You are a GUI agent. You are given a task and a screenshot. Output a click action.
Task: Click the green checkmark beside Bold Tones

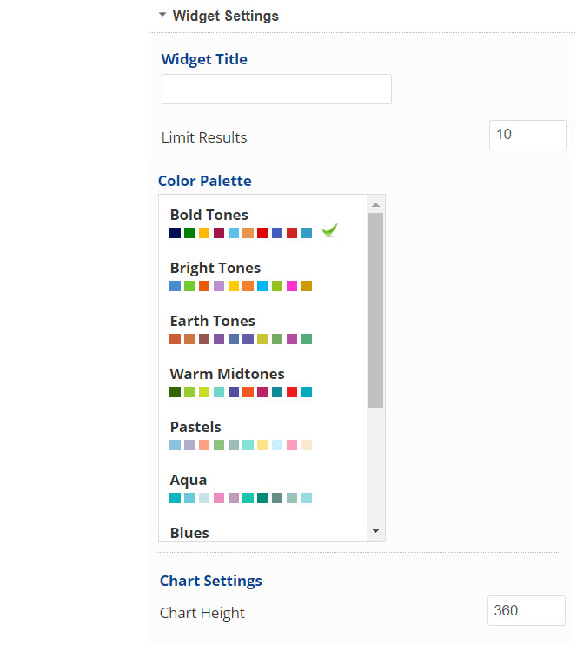(329, 230)
